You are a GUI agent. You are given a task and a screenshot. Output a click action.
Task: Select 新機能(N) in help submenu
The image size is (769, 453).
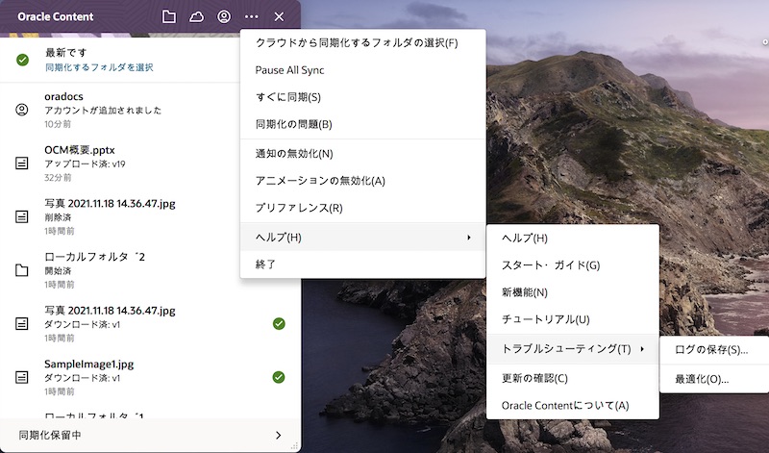click(572, 292)
